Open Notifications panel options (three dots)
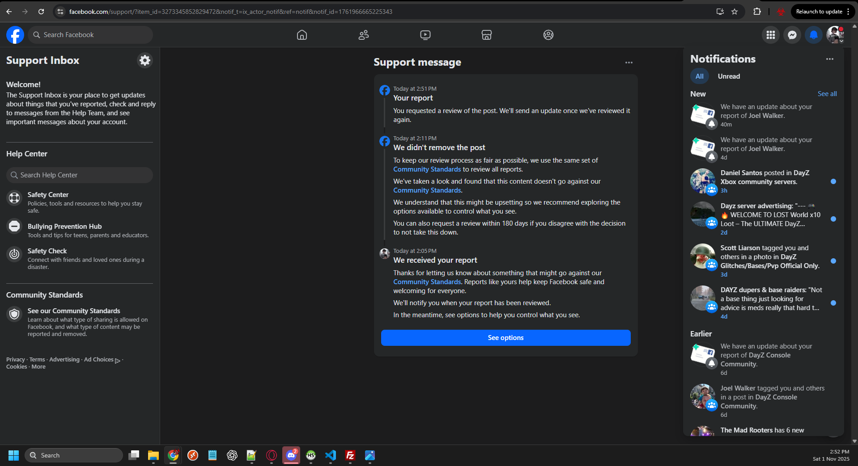 [x=830, y=59]
